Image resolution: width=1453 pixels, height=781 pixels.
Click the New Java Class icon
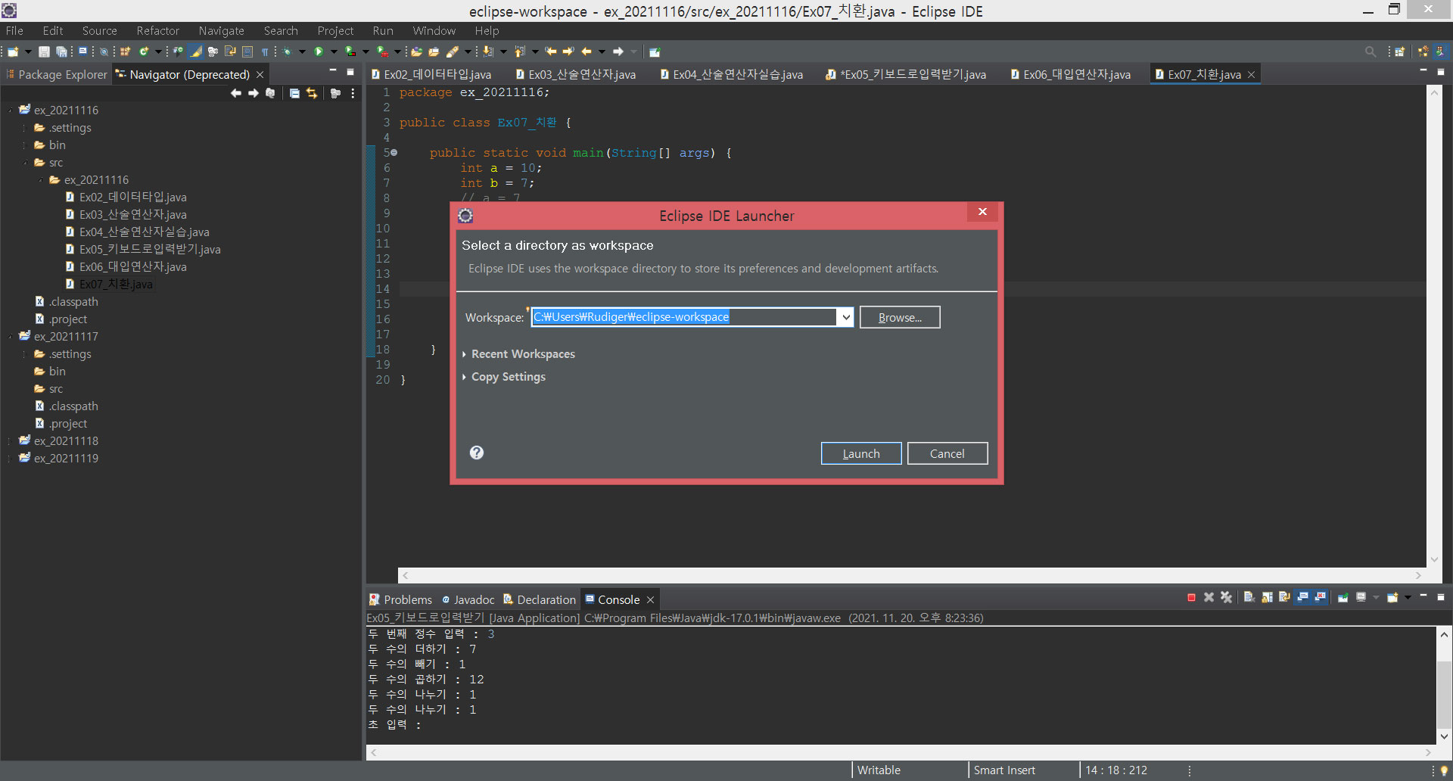pyautogui.click(x=143, y=51)
